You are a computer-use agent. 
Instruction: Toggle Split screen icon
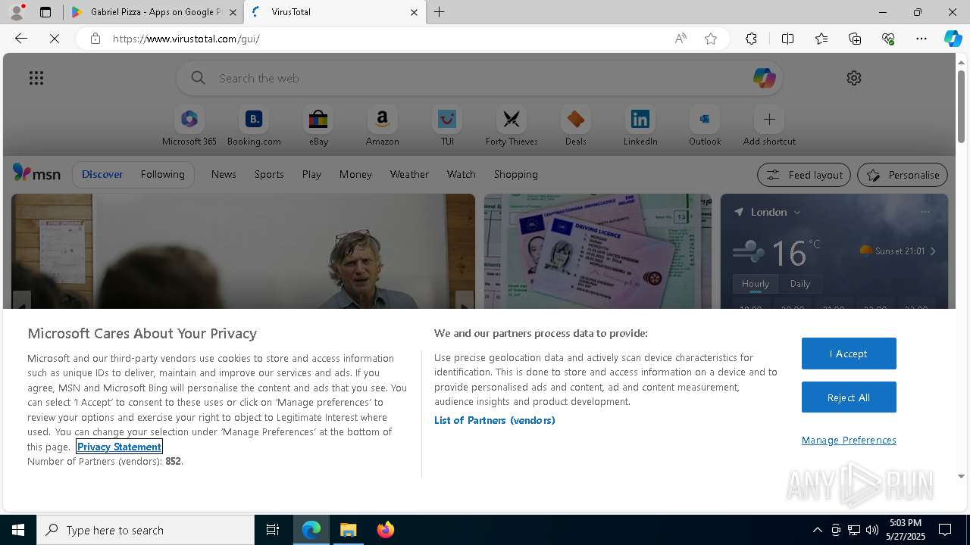pyautogui.click(x=787, y=39)
